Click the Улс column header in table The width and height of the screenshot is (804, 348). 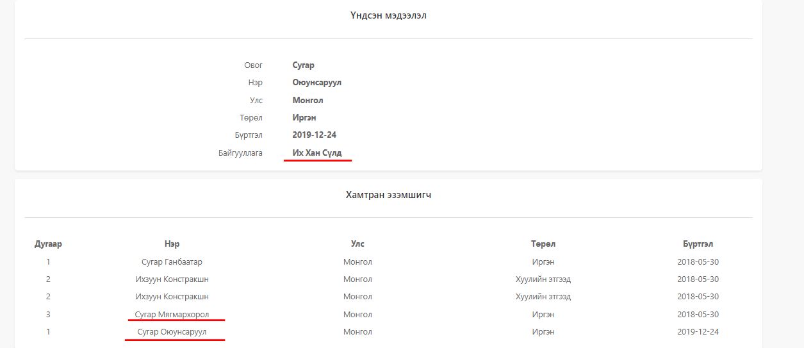(357, 244)
